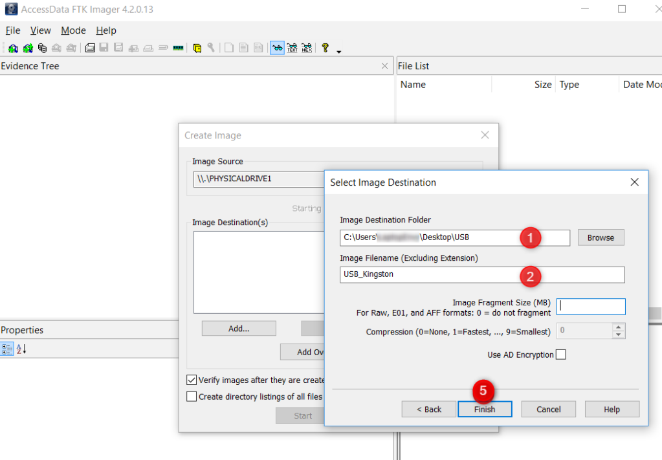
Task: Click the Obtain Protected Files icon
Action: coord(197,48)
